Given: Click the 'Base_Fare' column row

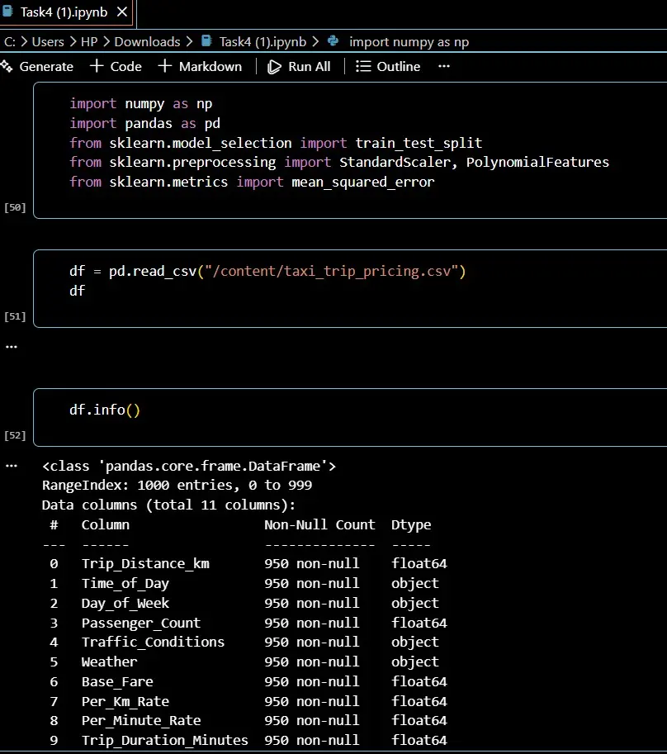Looking at the screenshot, I should pyautogui.click(x=244, y=681).
